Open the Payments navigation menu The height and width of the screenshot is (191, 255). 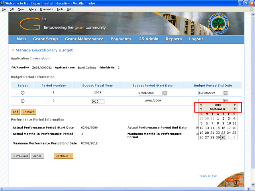tap(121, 39)
